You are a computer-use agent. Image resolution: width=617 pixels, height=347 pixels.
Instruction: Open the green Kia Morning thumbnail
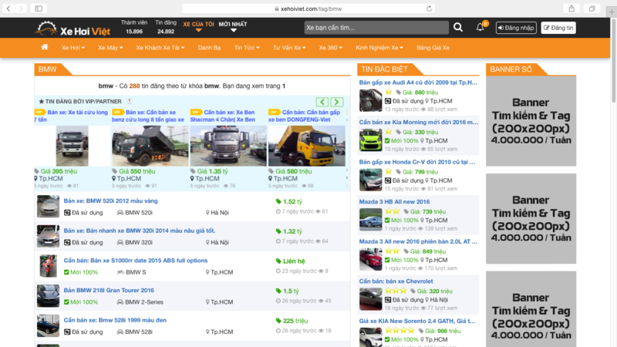point(370,140)
